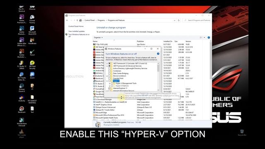The width and height of the screenshot is (265, 149).
Task: Go back in Programs and Features window
Action: (67, 20)
